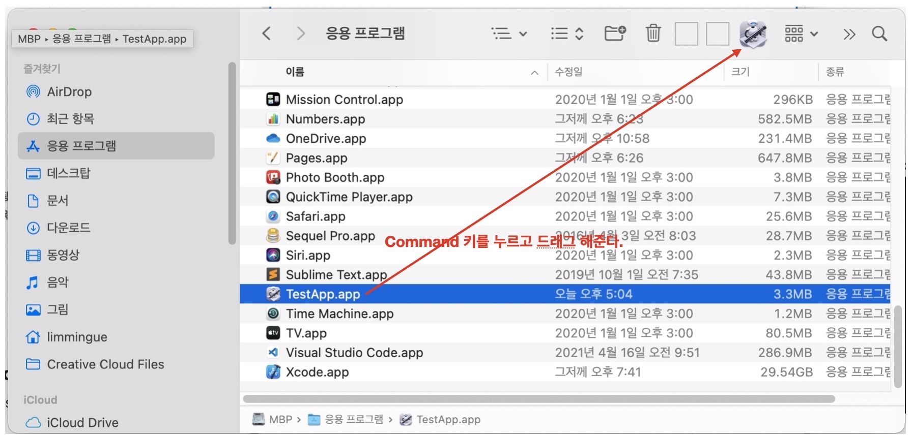The height and width of the screenshot is (439, 912).
Task: Click TestApp.app in bottom path bar
Action: click(440, 420)
